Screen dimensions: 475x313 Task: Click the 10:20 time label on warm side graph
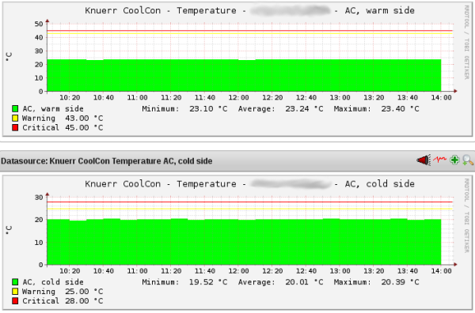(70, 98)
